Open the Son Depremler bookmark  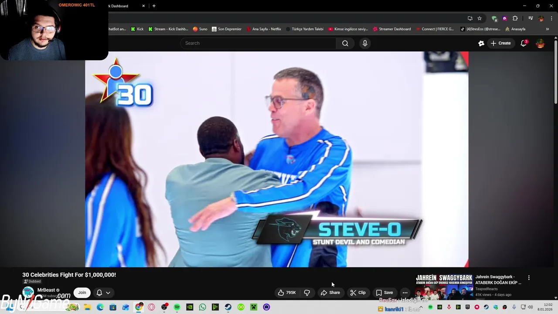(226, 29)
